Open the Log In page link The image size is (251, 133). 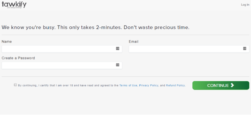245,5
